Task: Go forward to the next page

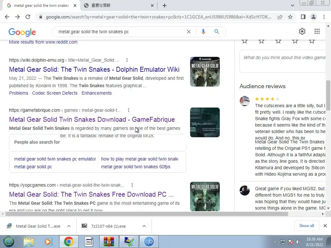Action: coord(17,17)
